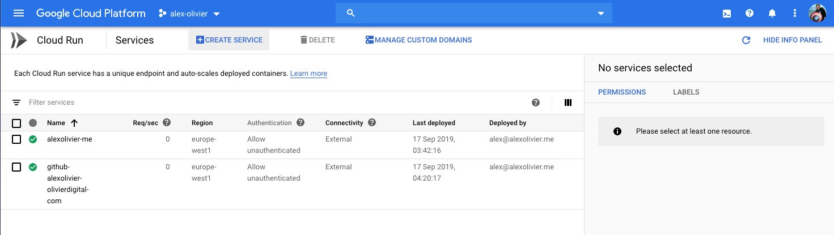
Task: Switch to the Permissions tab
Action: [622, 92]
